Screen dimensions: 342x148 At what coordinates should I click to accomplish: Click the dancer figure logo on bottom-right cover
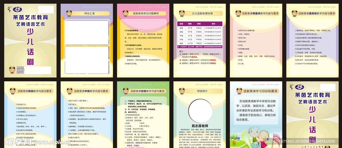pos(292,87)
